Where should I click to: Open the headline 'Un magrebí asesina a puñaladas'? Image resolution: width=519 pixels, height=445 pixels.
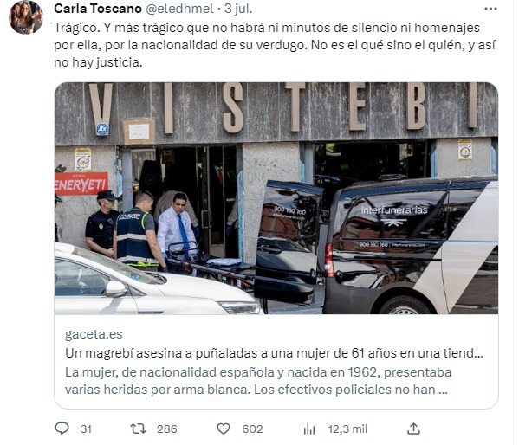[x=274, y=353]
